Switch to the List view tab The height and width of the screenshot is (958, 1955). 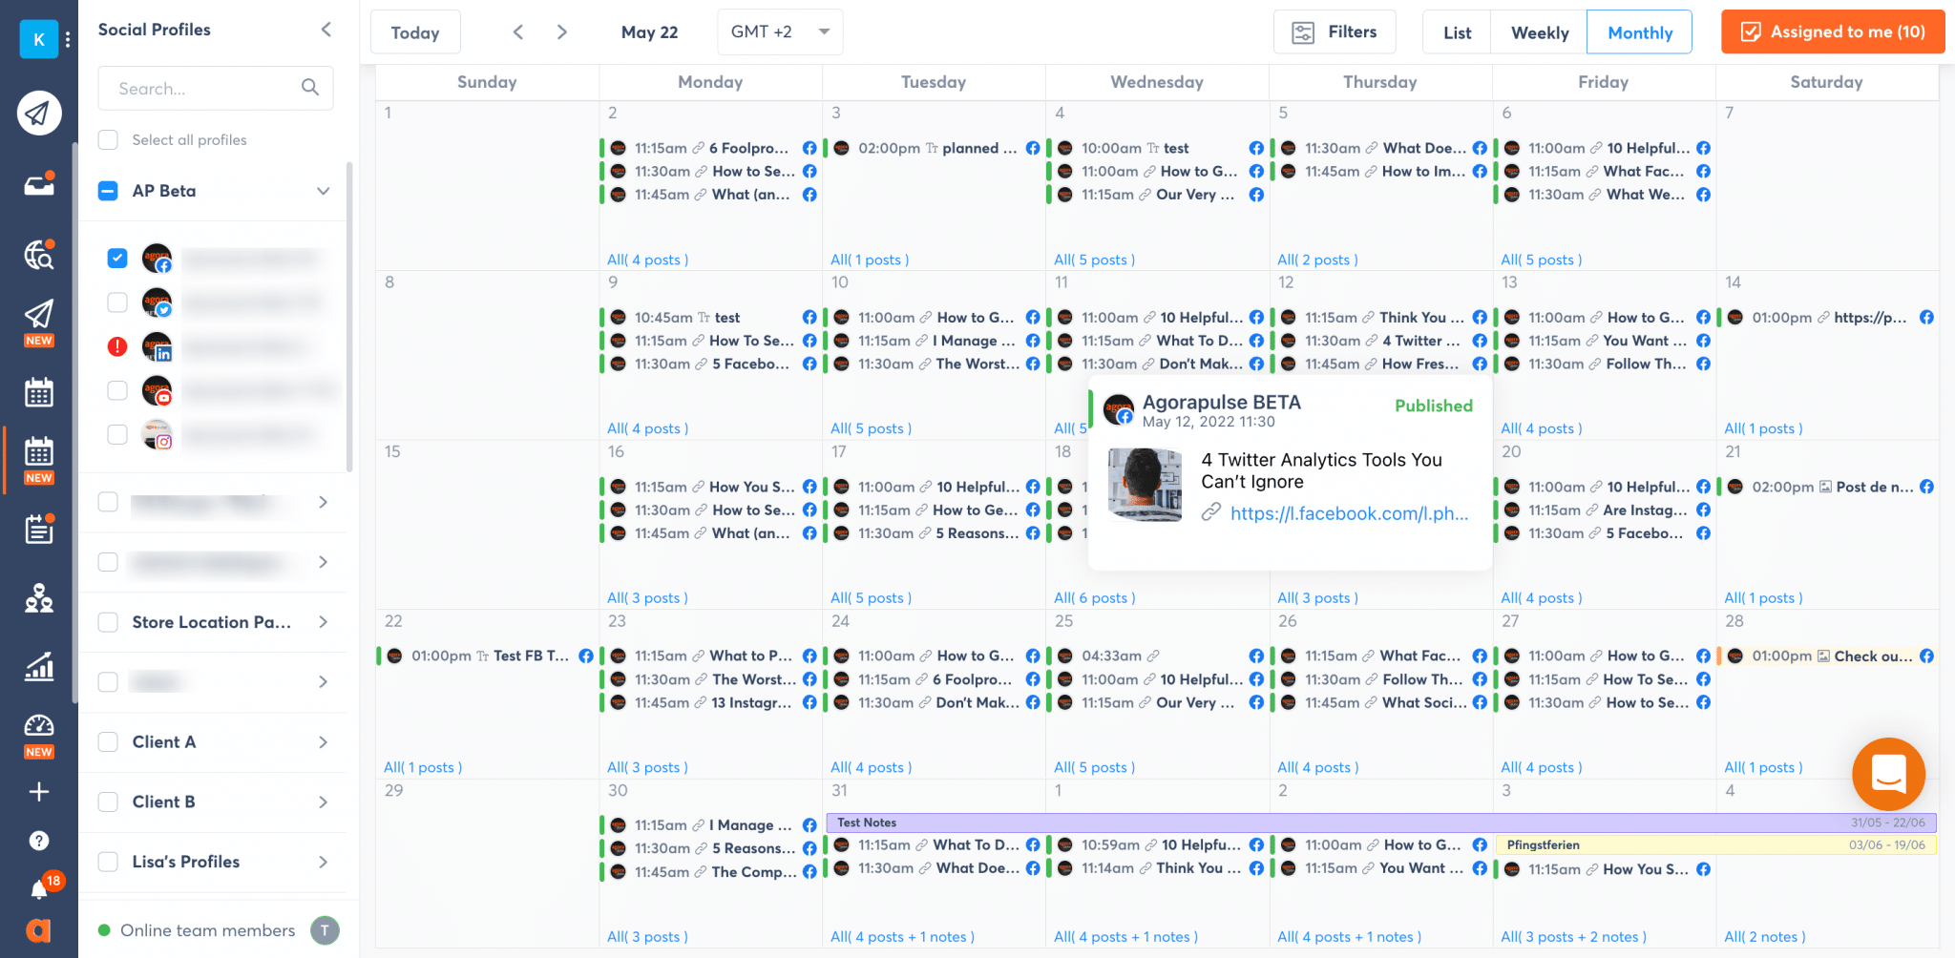point(1456,31)
